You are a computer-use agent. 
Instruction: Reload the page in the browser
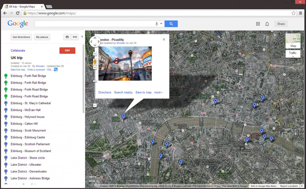click(18, 13)
